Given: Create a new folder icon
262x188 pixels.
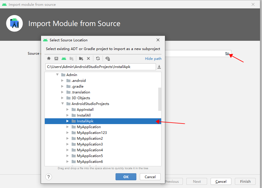Looking at the screenshot, I should 81,58.
